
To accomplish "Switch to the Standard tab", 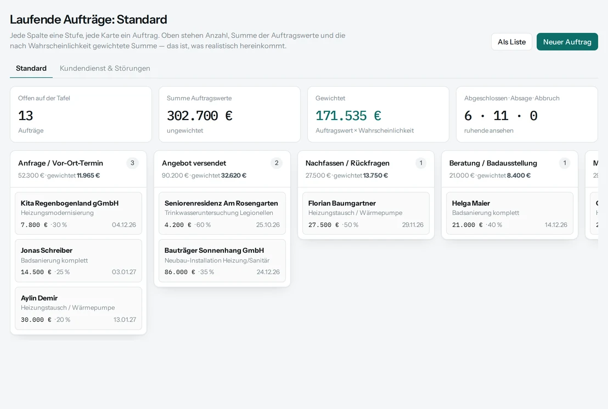I will coord(31,68).
